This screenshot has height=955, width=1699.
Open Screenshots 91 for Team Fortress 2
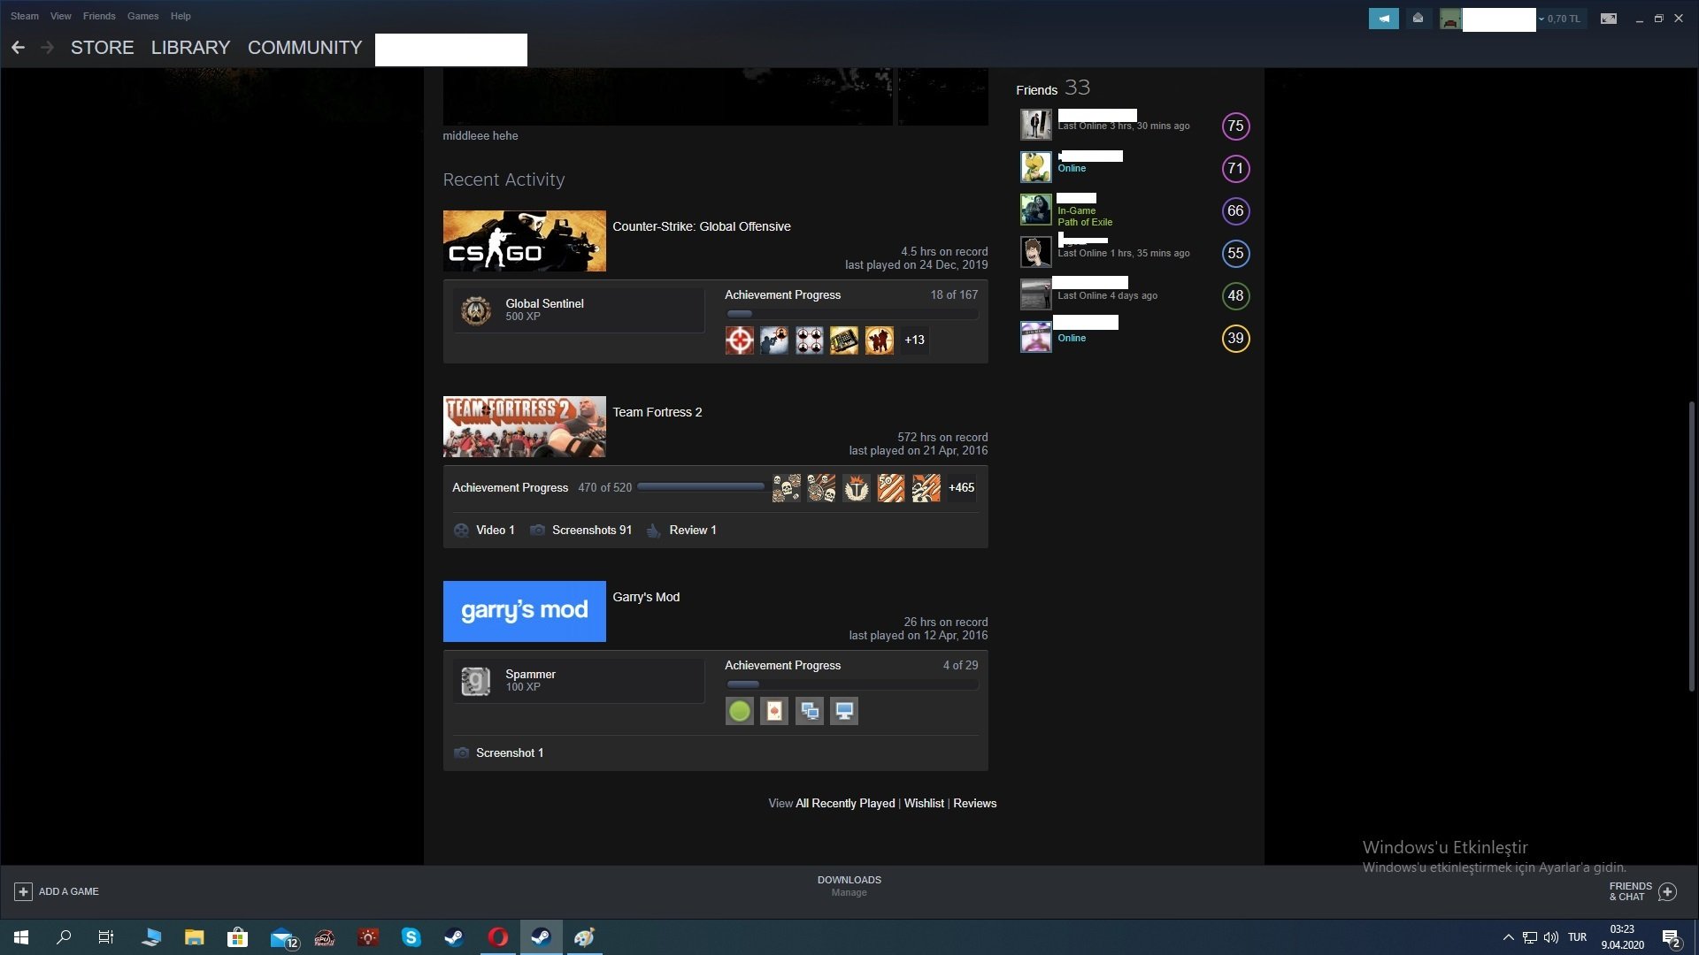(581, 531)
